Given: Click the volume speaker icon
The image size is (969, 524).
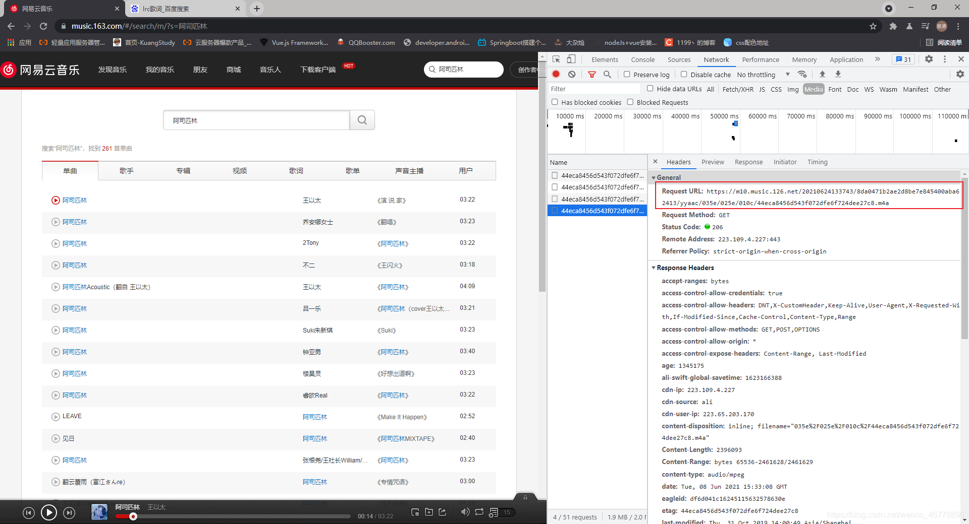Looking at the screenshot, I should coord(465,512).
